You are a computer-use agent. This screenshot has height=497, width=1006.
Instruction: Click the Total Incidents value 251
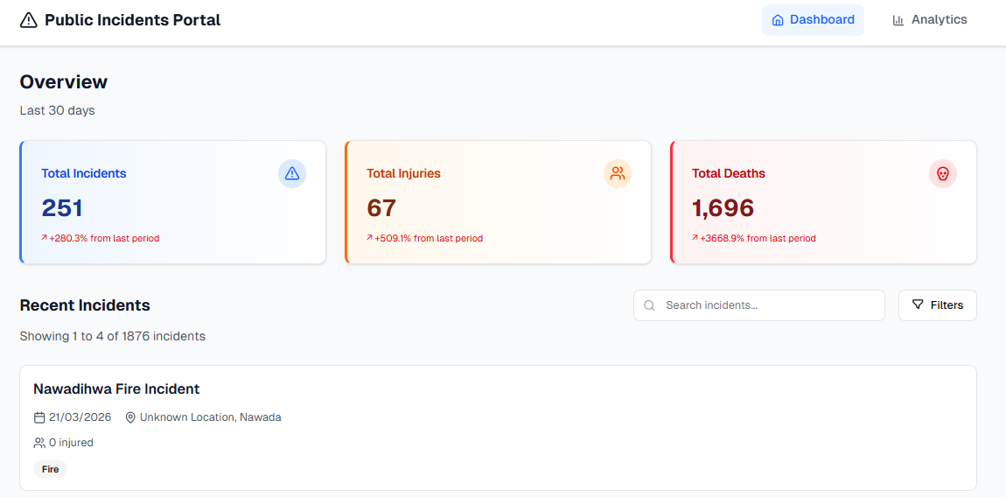coord(62,207)
